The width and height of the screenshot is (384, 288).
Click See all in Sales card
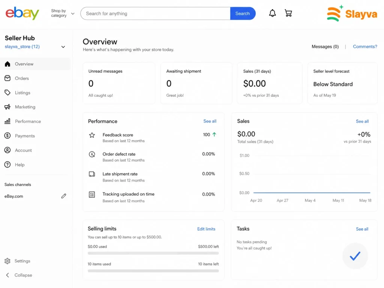[362, 121]
